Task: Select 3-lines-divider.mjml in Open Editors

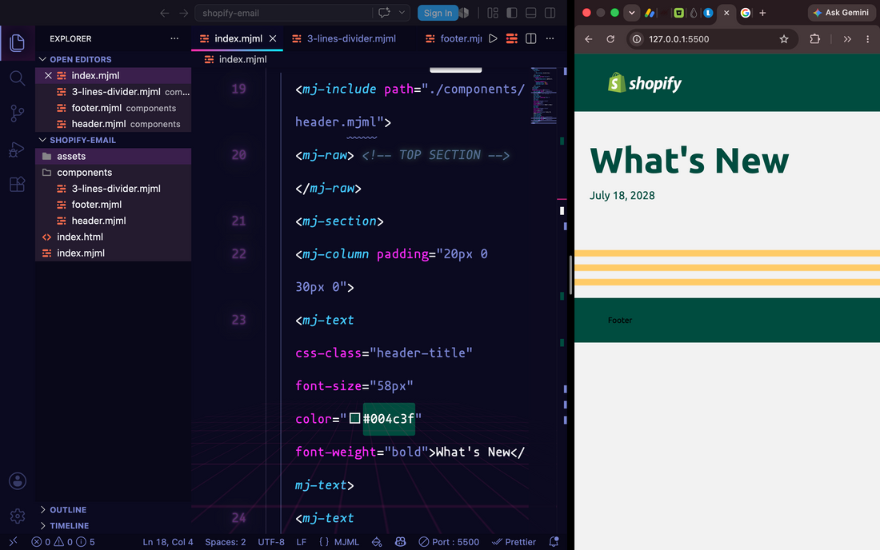Action: [113, 92]
